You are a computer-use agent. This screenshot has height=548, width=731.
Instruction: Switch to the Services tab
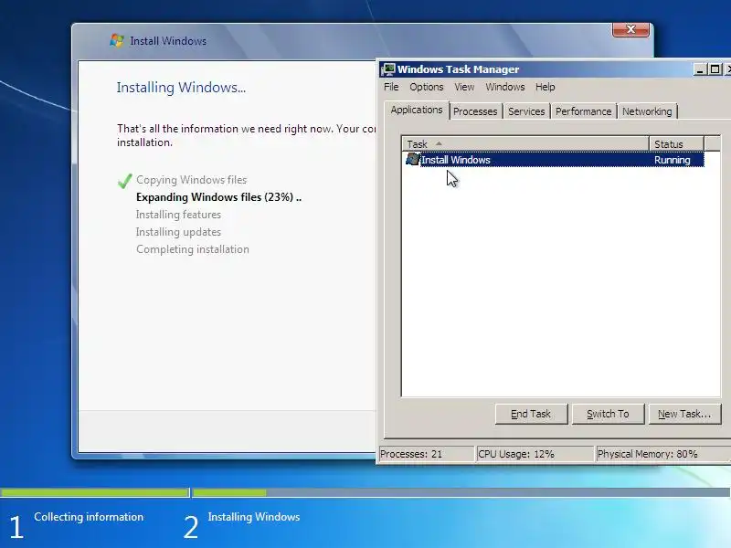tap(526, 111)
